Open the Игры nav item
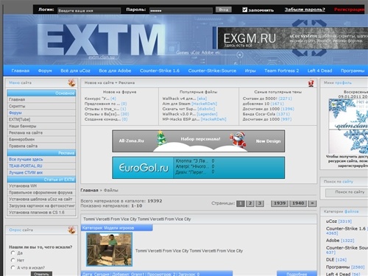 point(250,71)
